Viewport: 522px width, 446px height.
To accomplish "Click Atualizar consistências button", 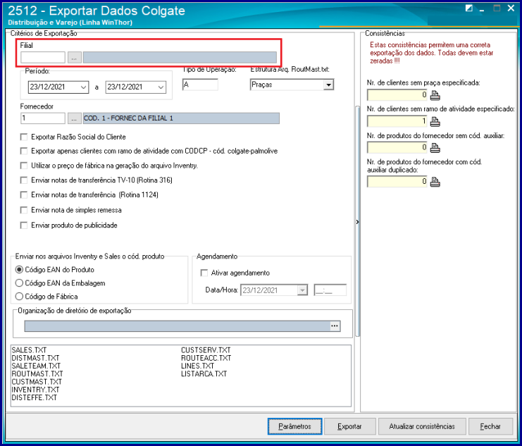I will (x=422, y=426).
